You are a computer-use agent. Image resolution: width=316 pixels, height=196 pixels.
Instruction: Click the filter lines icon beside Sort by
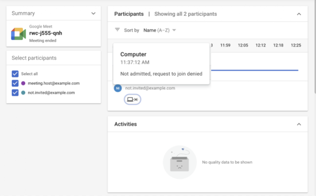[x=117, y=30]
